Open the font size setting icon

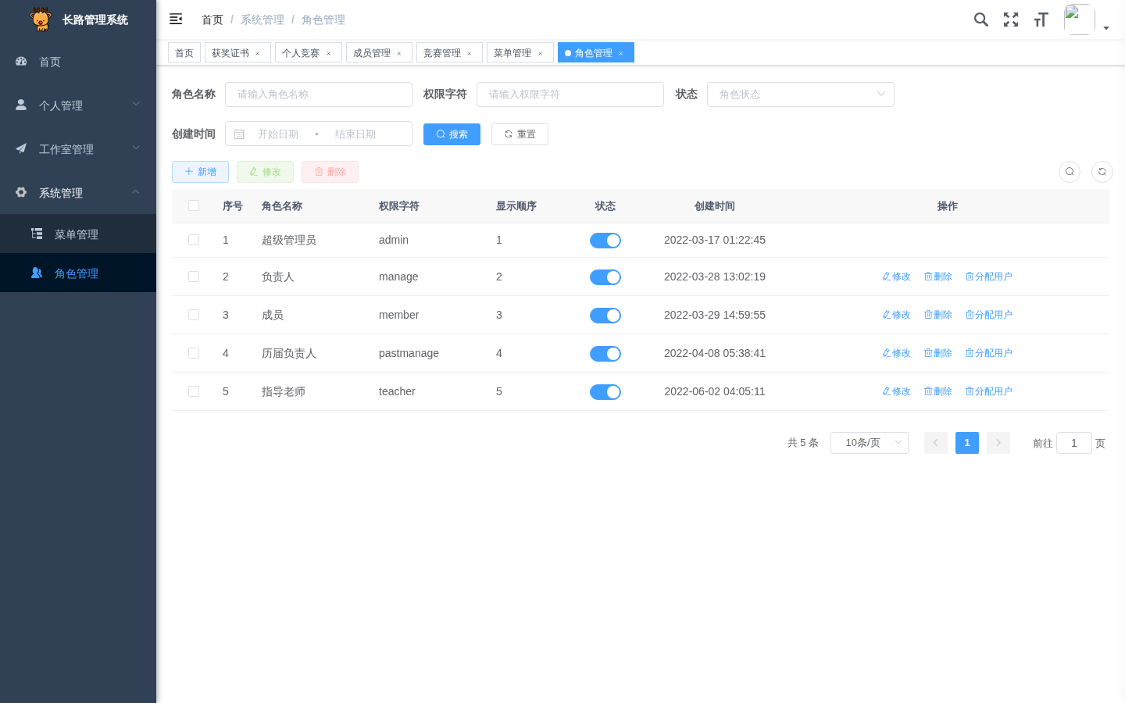pyautogui.click(x=1041, y=20)
